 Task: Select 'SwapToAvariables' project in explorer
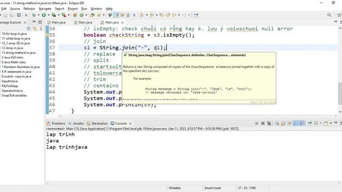[x=14, y=95]
